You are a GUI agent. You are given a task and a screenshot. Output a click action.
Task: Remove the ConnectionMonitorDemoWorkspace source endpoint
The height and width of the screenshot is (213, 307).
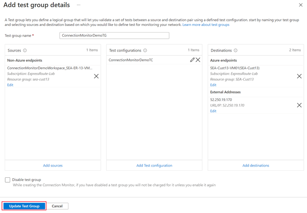[96, 76]
